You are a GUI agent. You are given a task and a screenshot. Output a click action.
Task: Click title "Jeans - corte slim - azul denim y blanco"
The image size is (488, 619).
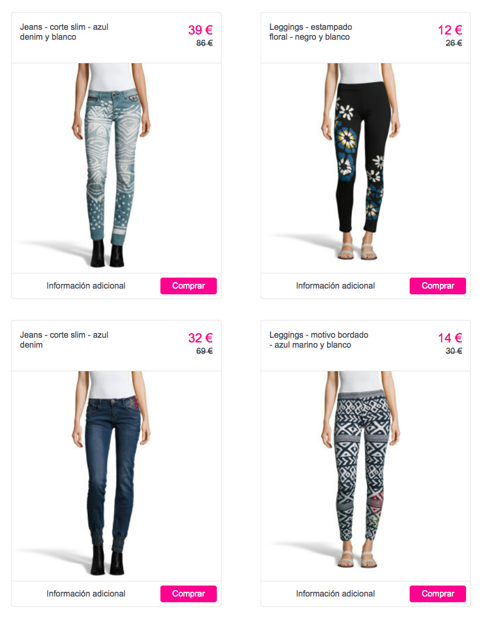click(64, 32)
